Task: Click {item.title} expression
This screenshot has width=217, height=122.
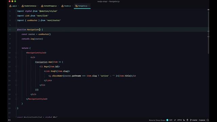Action: [x=125, y=76]
